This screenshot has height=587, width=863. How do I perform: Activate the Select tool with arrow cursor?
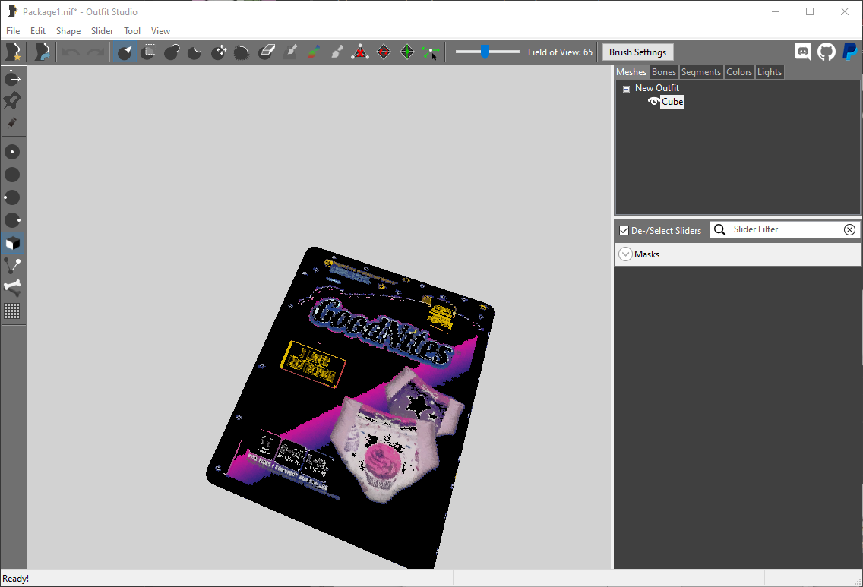coord(125,52)
